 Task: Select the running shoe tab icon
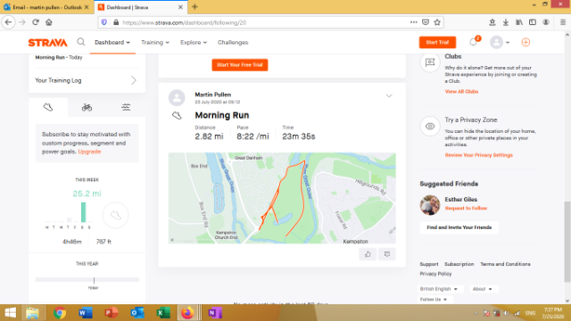48,107
